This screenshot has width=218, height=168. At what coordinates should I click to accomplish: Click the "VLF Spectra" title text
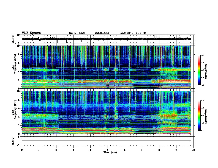point(31,33)
